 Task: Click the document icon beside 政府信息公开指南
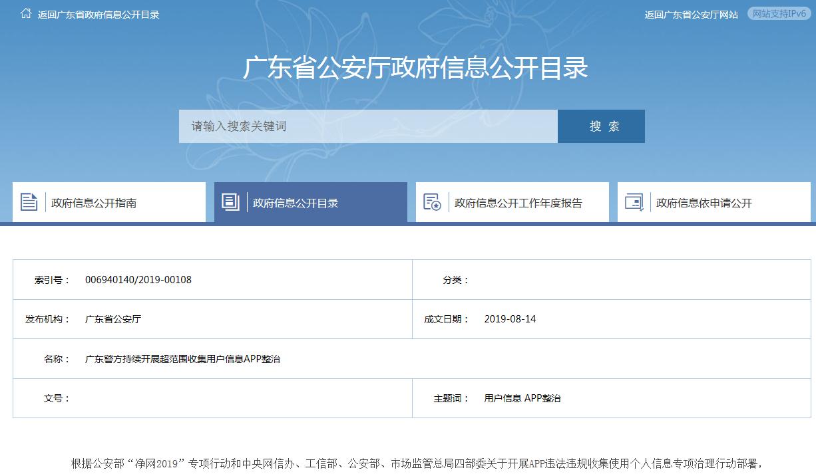coord(29,201)
